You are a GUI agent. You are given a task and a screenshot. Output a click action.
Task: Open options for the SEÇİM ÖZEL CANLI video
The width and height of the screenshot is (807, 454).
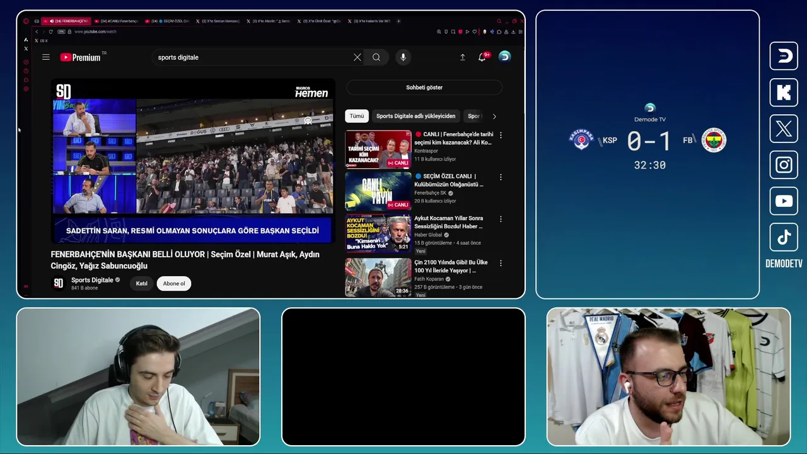(501, 177)
